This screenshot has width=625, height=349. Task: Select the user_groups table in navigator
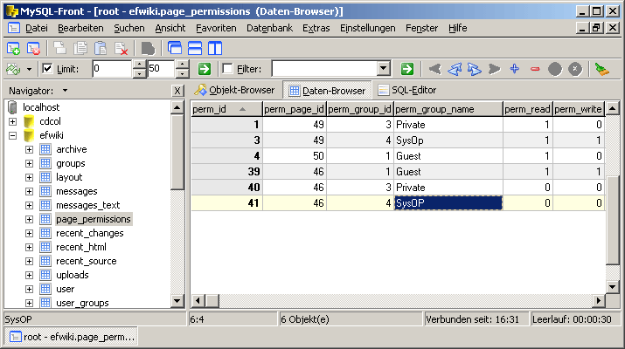pos(82,303)
